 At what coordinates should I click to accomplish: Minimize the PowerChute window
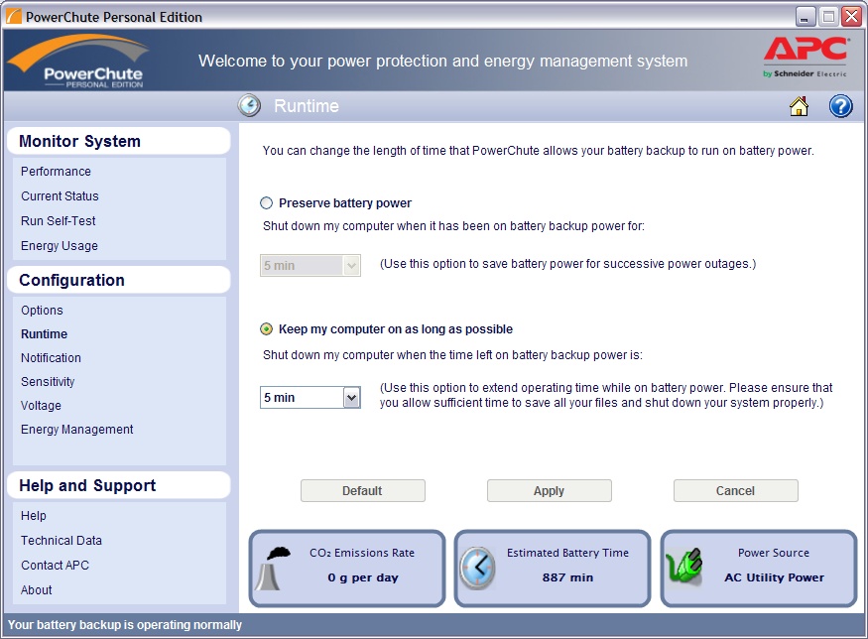point(806,17)
